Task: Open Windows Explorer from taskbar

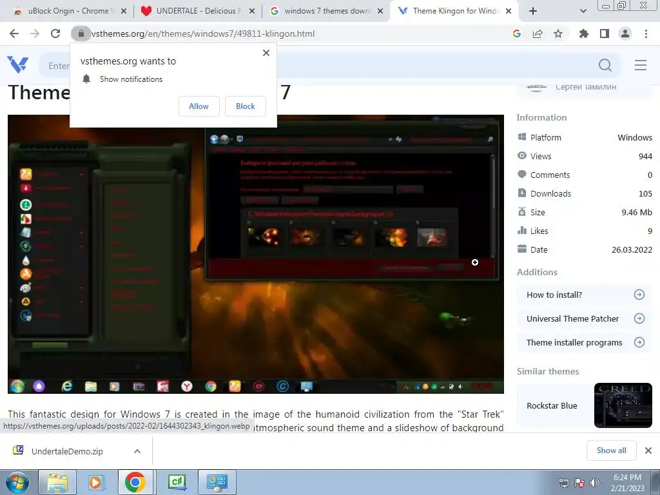Action: (57, 482)
